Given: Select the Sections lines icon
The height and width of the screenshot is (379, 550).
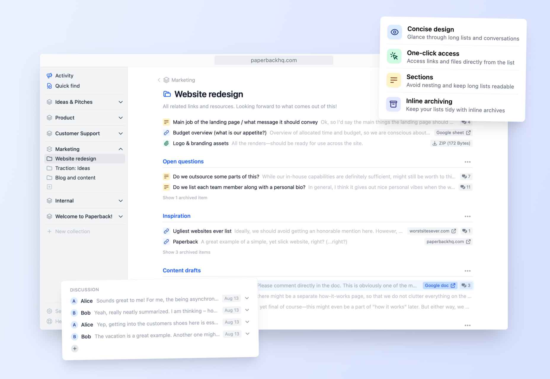Looking at the screenshot, I should click(394, 80).
